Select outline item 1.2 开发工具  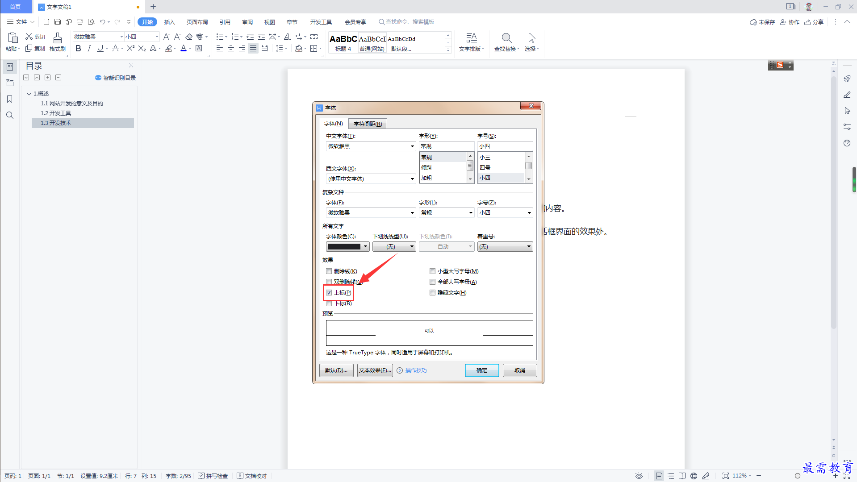click(56, 113)
